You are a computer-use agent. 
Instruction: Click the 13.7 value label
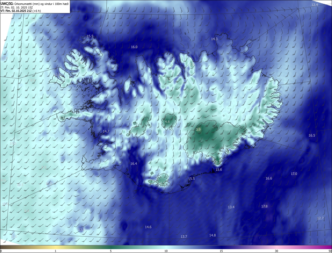pyautogui.click(x=184, y=237)
